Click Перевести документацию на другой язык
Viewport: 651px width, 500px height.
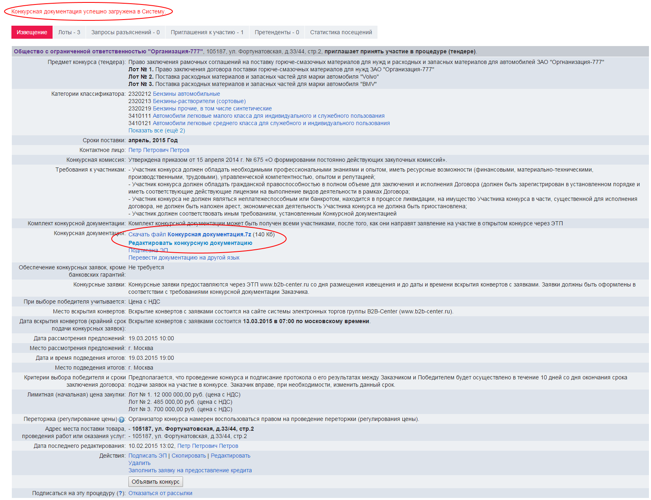click(184, 258)
